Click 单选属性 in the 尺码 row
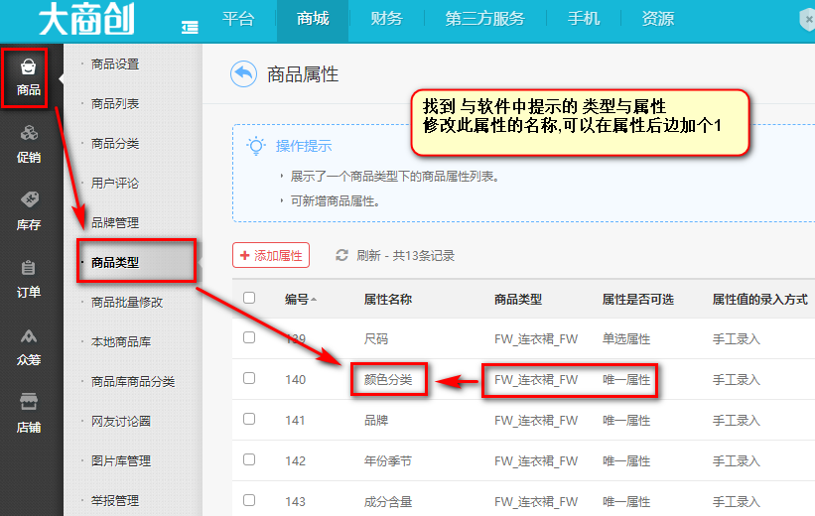 pyautogui.click(x=626, y=339)
